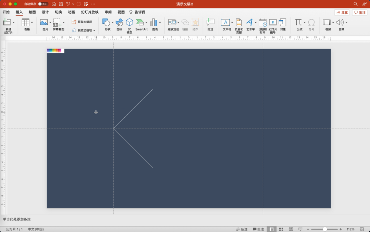Switch to Reading view
This screenshot has height=232, width=370.
click(291, 229)
